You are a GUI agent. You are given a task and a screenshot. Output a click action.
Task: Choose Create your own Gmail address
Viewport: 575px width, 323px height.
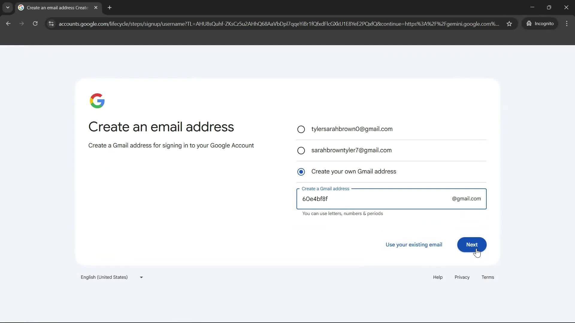(301, 172)
